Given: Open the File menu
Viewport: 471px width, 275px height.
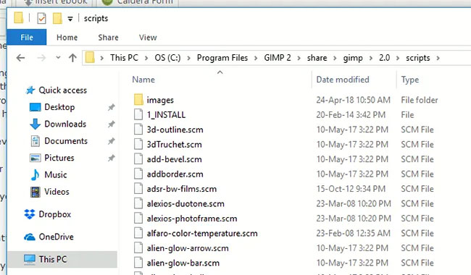Looking at the screenshot, I should [x=27, y=37].
